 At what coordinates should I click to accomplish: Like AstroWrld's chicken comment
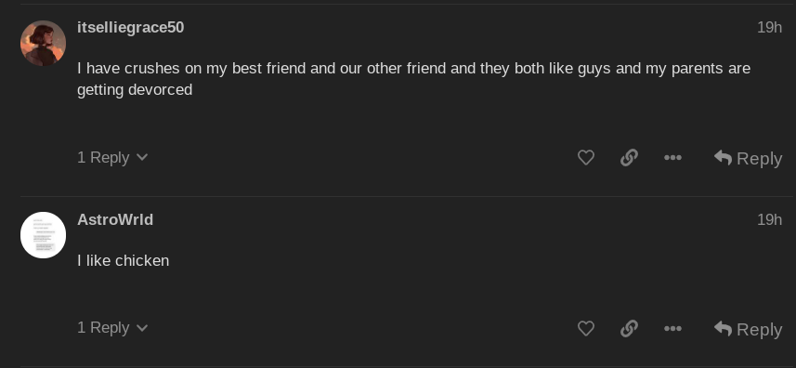586,328
